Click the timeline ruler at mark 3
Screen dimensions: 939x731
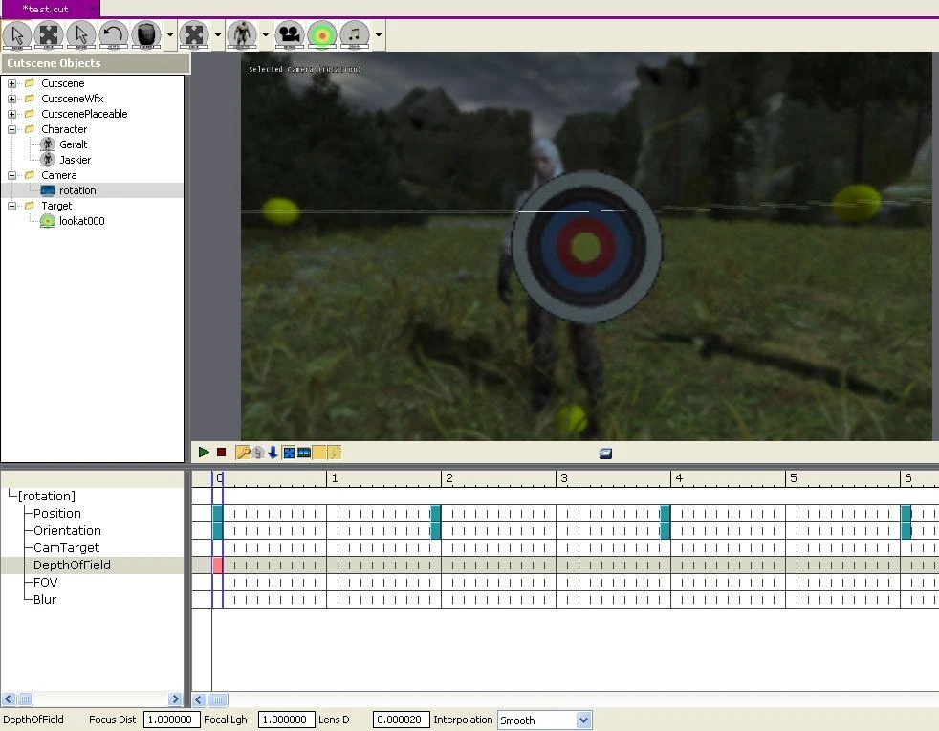coord(563,478)
